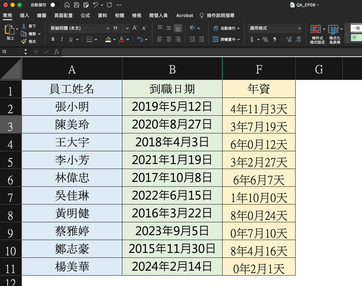
Task: Apply cell borders icon
Action: click(89, 39)
